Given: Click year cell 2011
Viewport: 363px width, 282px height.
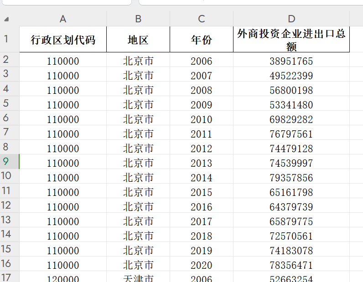Looking at the screenshot, I should (202, 133).
